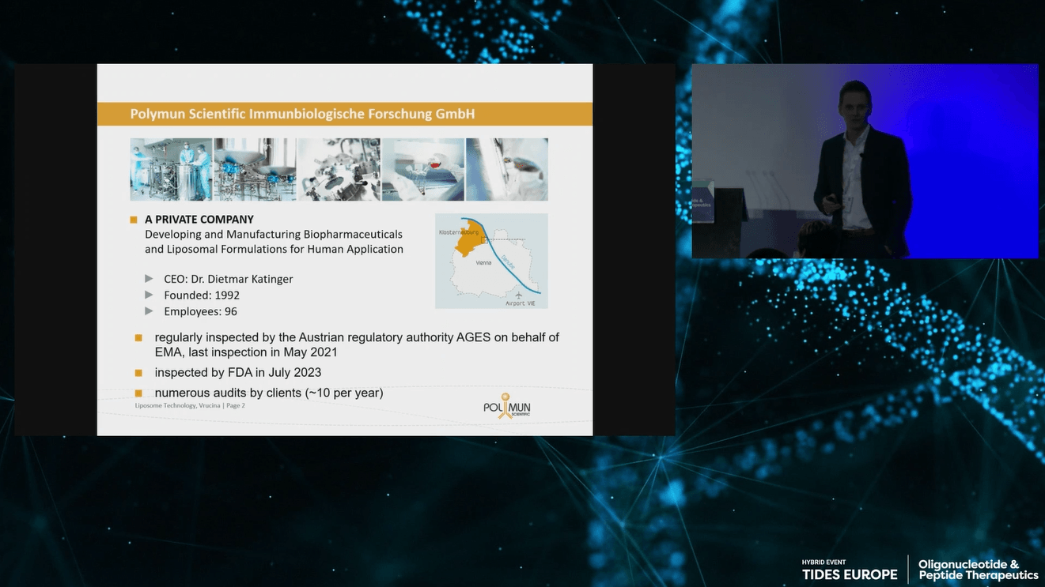Click orange bullet beside 'regularly inspected' line

point(138,338)
